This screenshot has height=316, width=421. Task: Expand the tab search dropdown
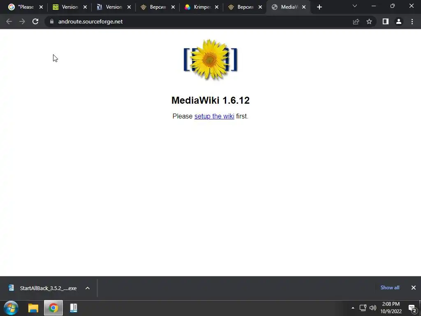pyautogui.click(x=355, y=6)
